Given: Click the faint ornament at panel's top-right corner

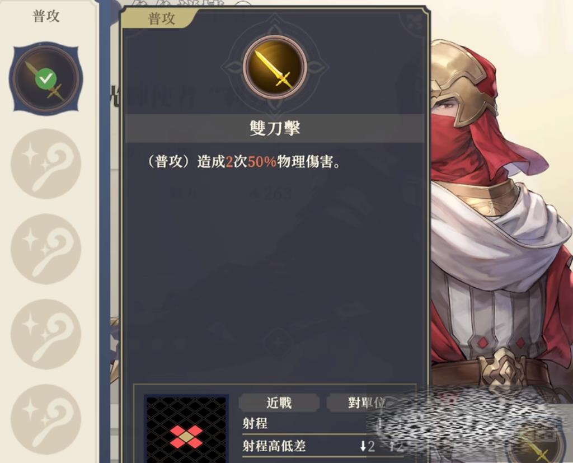Looking at the screenshot, I should pyautogui.click(x=413, y=21).
